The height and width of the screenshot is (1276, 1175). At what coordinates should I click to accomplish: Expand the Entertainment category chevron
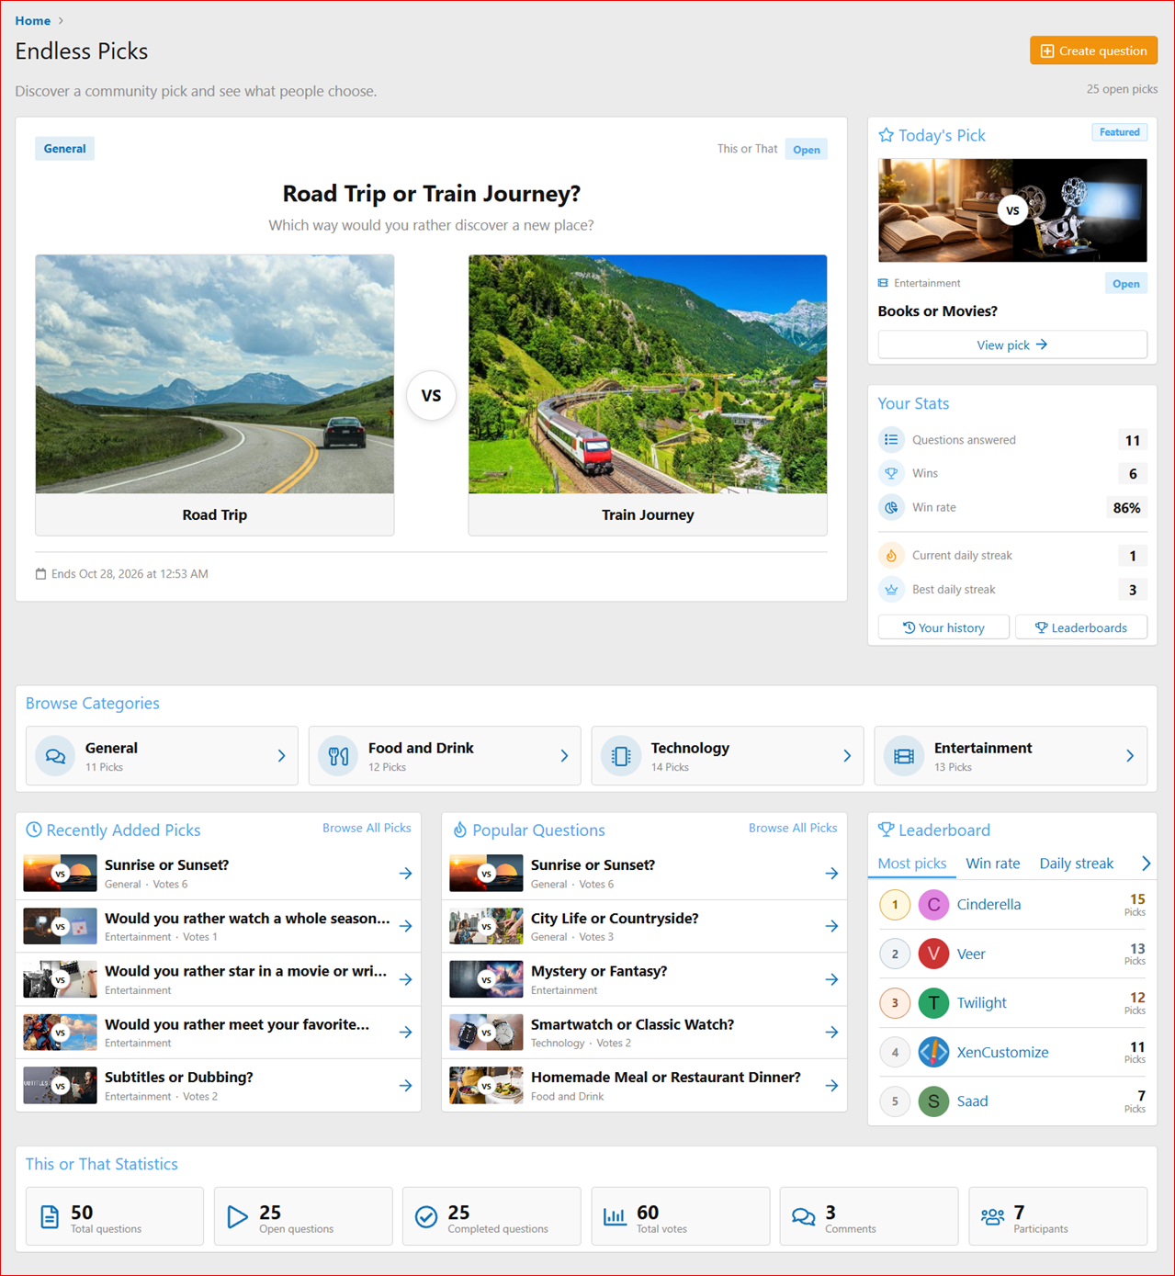[1130, 756]
